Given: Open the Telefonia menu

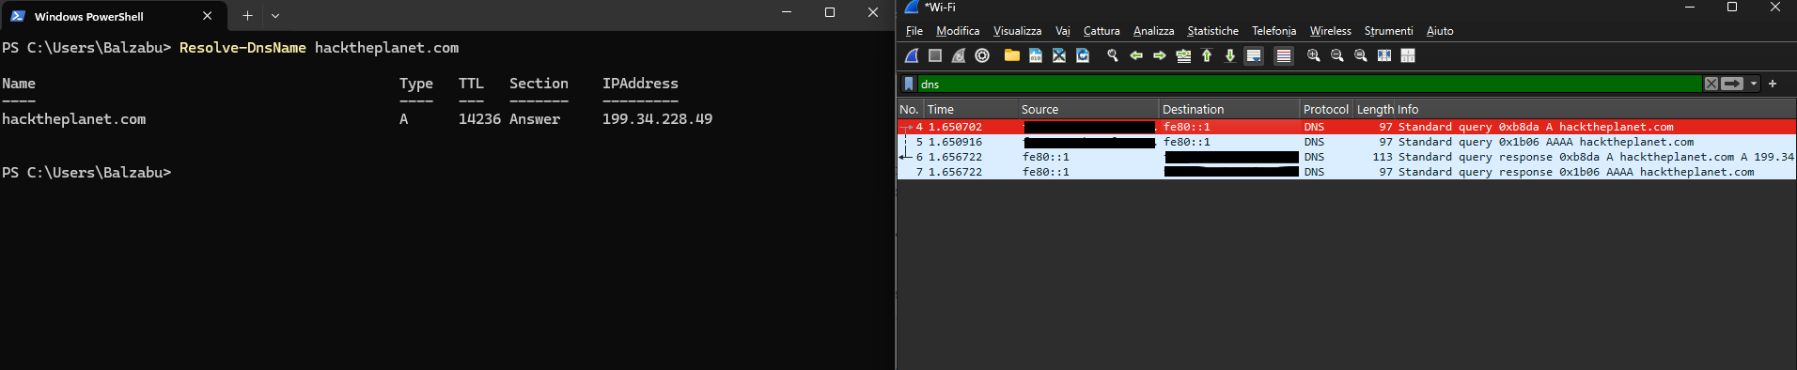Looking at the screenshot, I should coord(1274,31).
